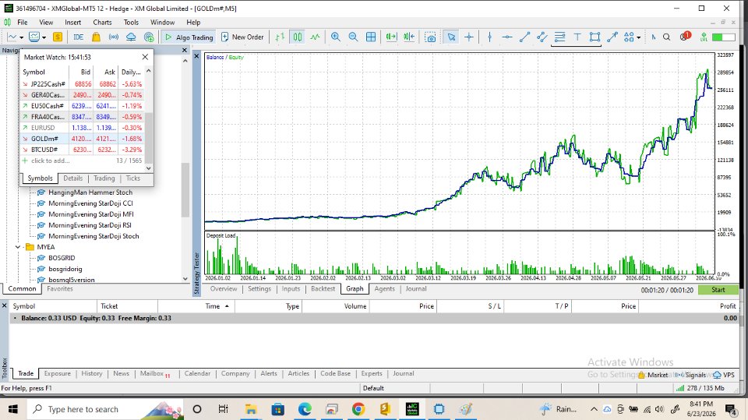Screen dimensions: 748x420
Task: Open Windows Start menu
Action: pyautogui.click(x=13, y=409)
